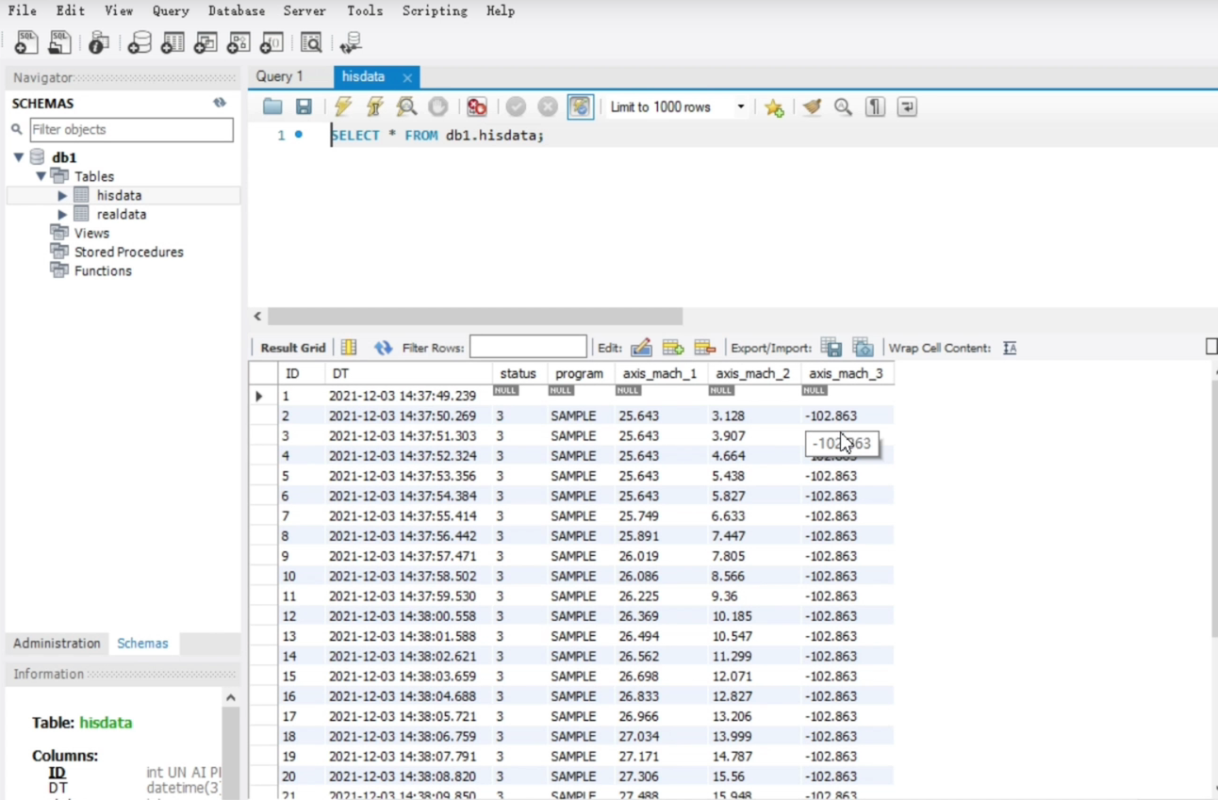1218x800 pixels.
Task: Execute statement under cursor icon
Action: [375, 107]
